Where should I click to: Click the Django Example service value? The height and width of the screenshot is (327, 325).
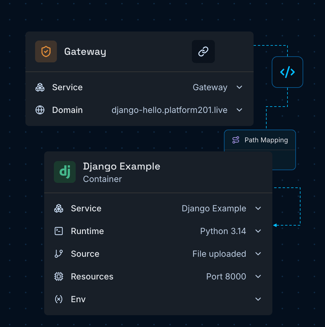[x=214, y=209]
